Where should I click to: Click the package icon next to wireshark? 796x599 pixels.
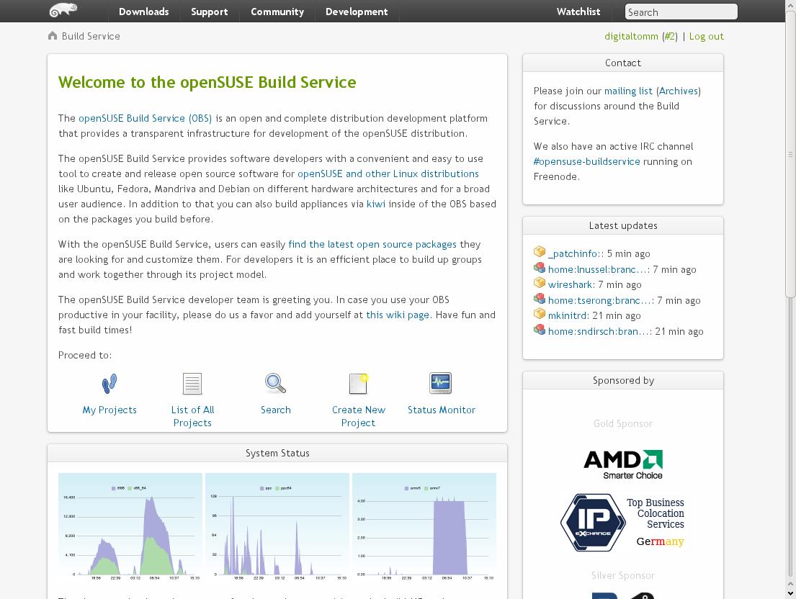coord(540,284)
